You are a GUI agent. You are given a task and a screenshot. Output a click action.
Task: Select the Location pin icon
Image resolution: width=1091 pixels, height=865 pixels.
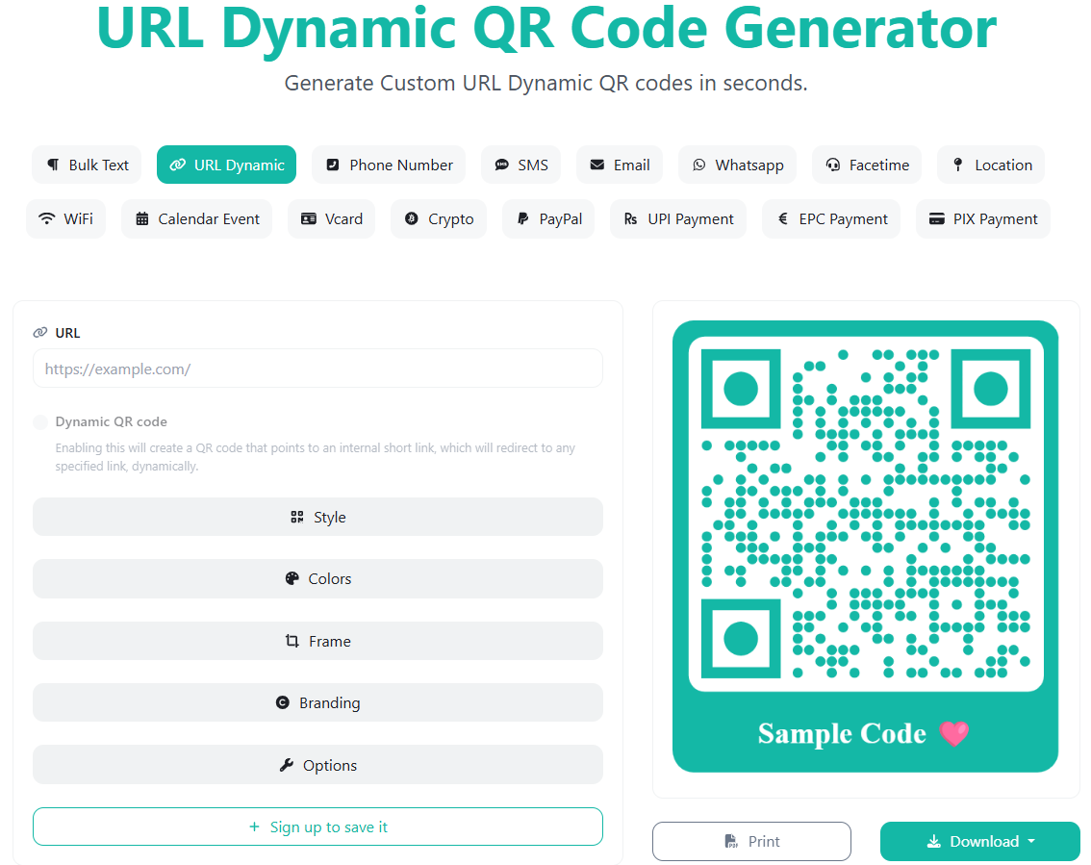coord(957,165)
